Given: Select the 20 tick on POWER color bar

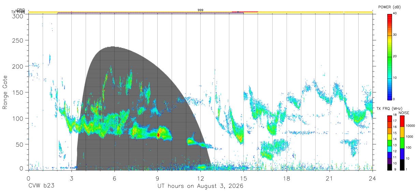Looking at the screenshot, I should pyautogui.click(x=395, y=57).
